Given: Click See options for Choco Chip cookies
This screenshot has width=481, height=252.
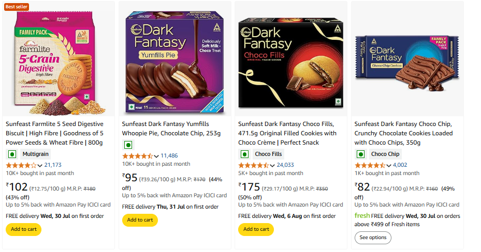Looking at the screenshot, I should click(x=373, y=238).
